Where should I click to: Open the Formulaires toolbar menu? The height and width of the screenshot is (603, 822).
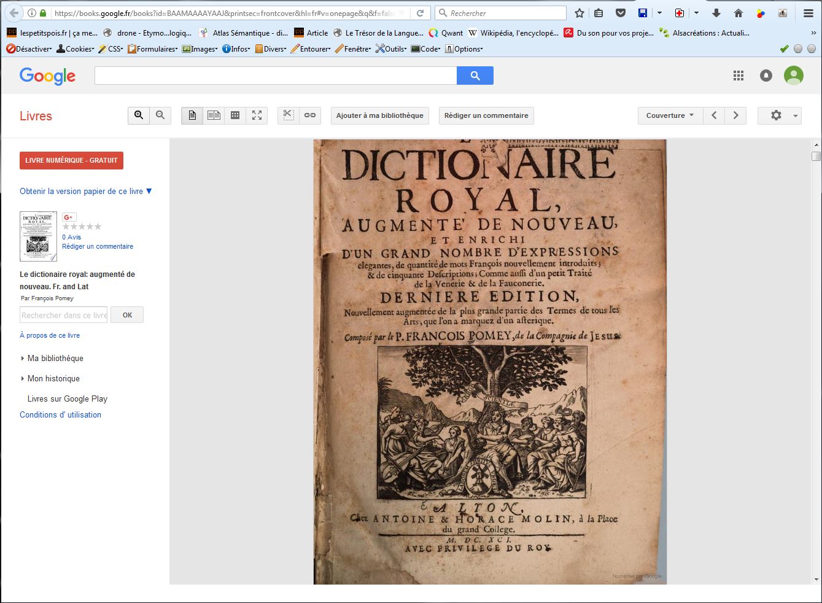[153, 49]
